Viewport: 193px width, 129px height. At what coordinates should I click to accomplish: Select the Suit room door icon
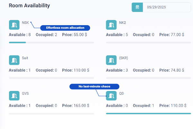(14, 60)
